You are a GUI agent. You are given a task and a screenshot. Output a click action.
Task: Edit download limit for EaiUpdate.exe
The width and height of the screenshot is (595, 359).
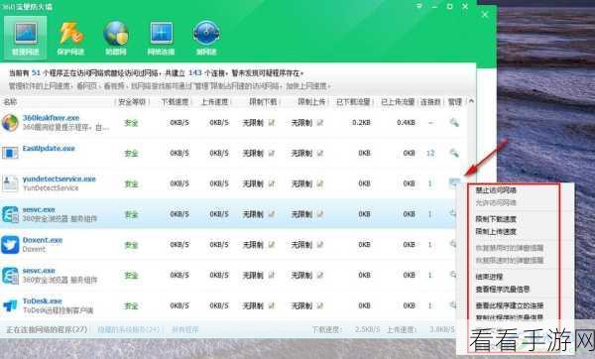click(x=272, y=153)
